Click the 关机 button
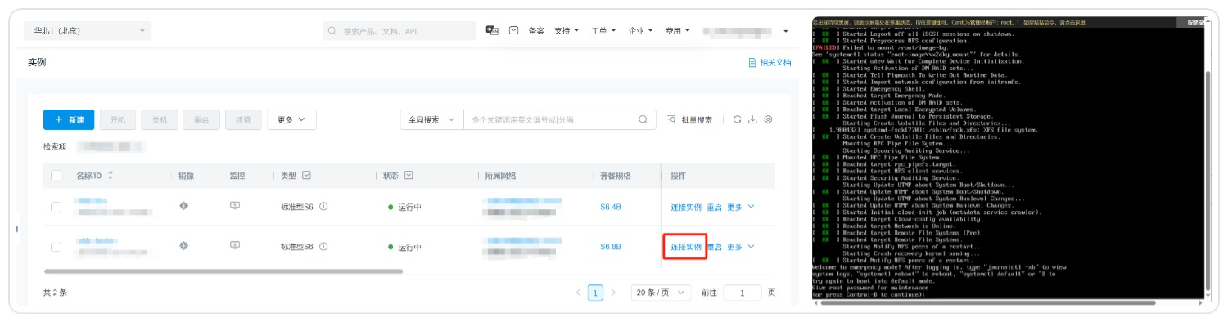1228x322 pixels. tap(160, 119)
